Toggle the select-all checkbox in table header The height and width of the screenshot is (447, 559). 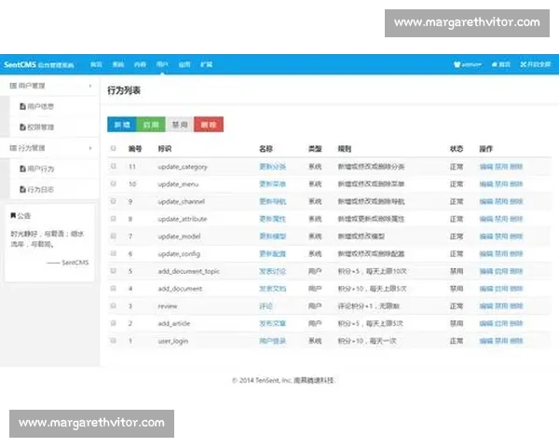point(114,148)
